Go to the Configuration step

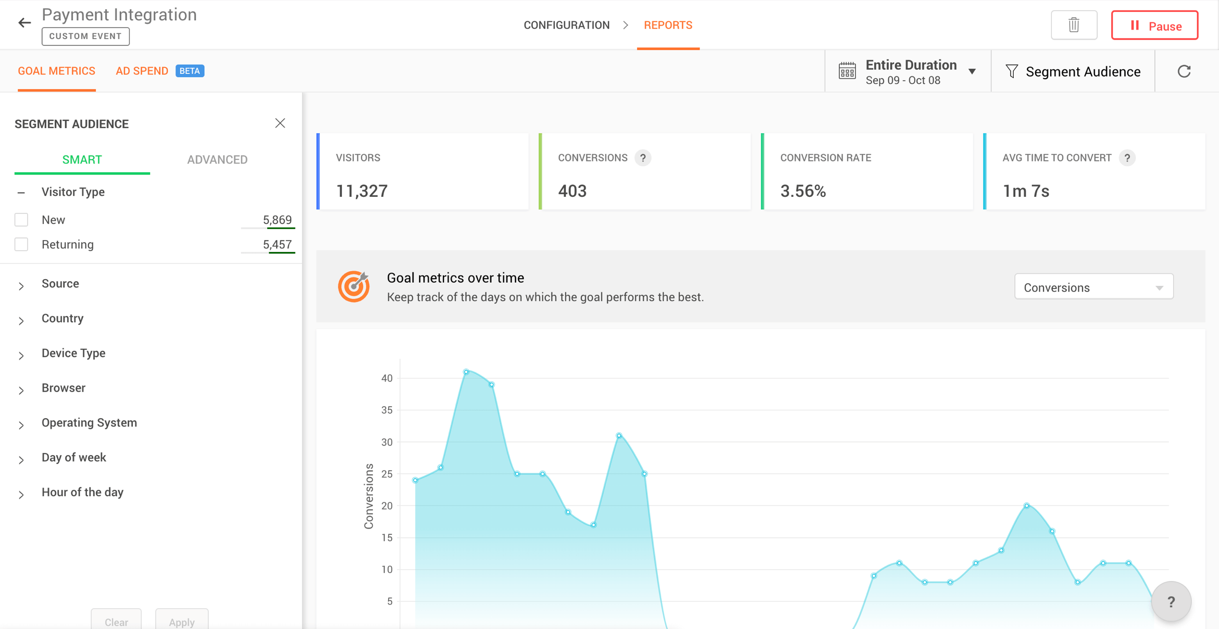click(x=566, y=25)
